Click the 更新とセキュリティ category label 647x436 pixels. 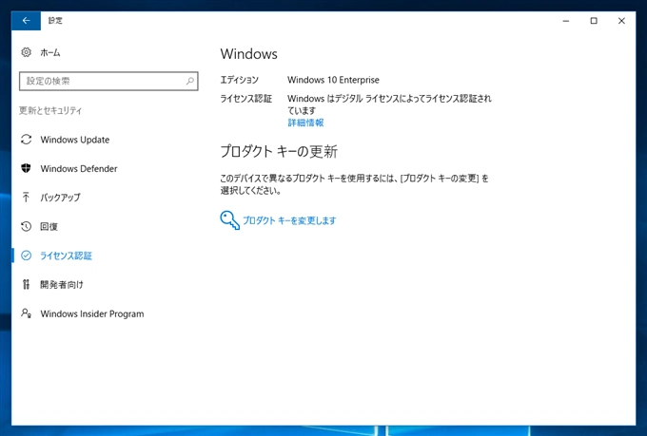(50, 110)
